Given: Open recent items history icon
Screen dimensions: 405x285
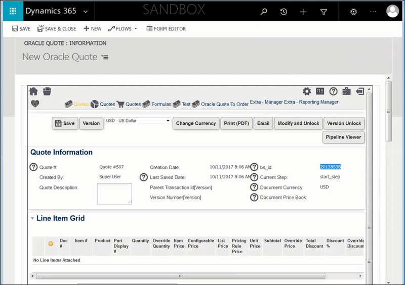Looking at the screenshot, I should [283, 12].
